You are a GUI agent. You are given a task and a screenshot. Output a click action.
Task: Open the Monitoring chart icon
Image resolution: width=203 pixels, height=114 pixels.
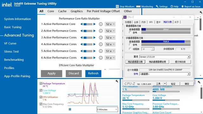point(138,6)
